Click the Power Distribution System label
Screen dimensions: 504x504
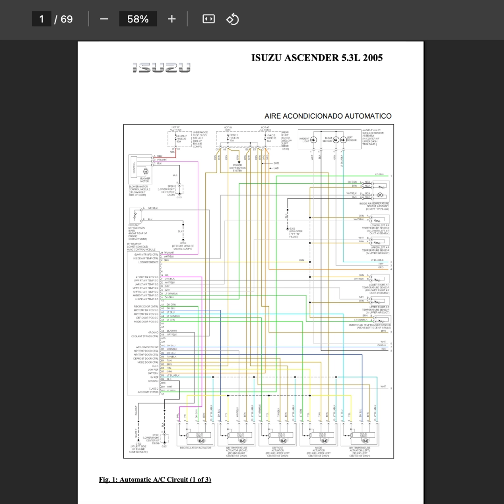(238, 168)
